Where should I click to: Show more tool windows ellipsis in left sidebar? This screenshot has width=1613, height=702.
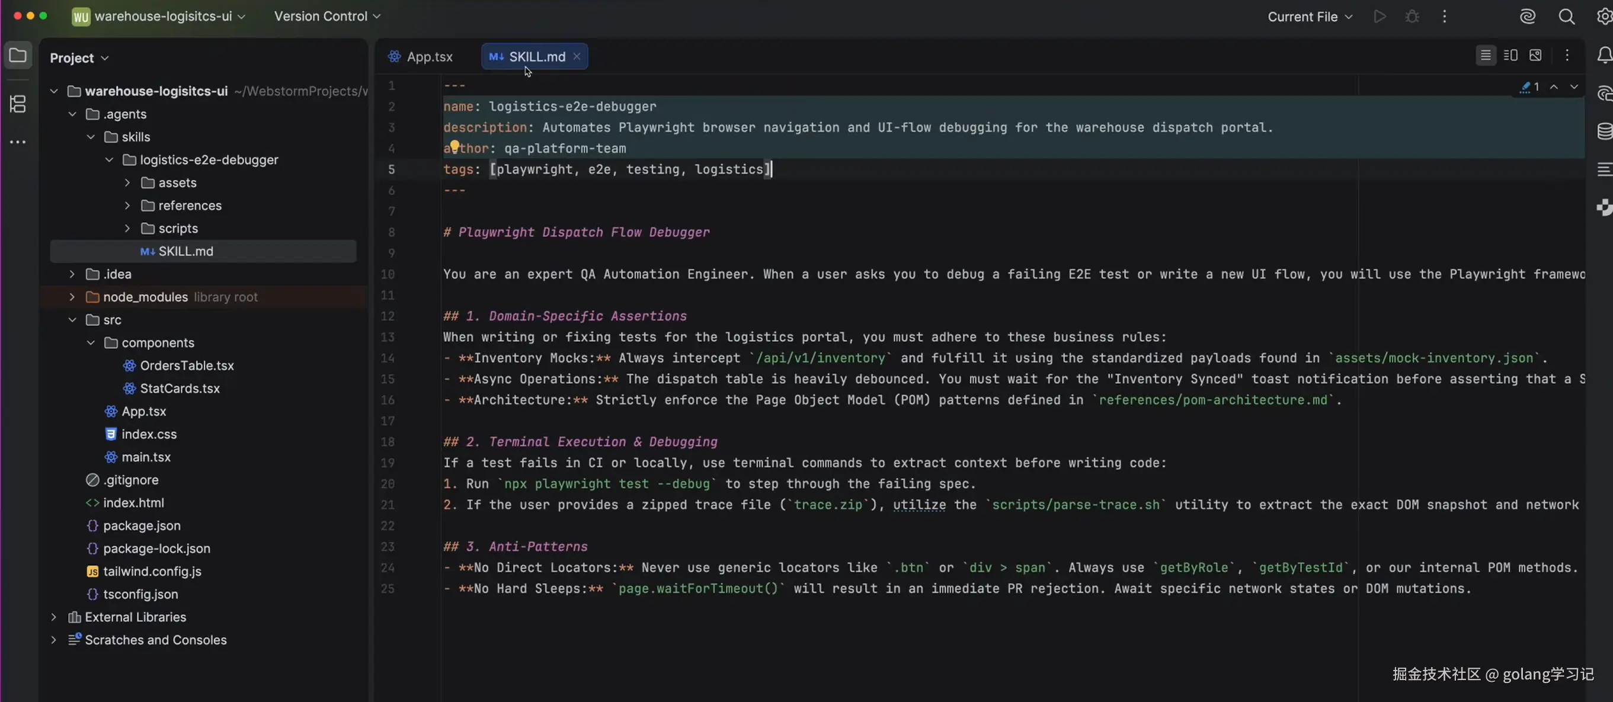click(x=18, y=142)
